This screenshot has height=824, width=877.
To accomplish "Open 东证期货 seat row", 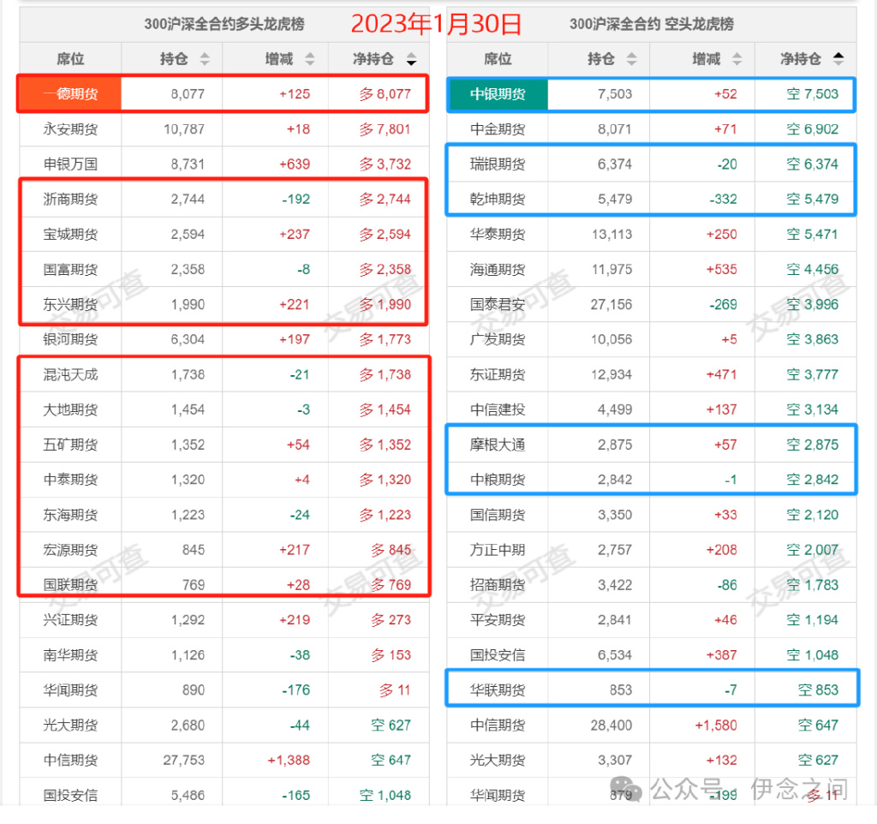I will (x=652, y=374).
